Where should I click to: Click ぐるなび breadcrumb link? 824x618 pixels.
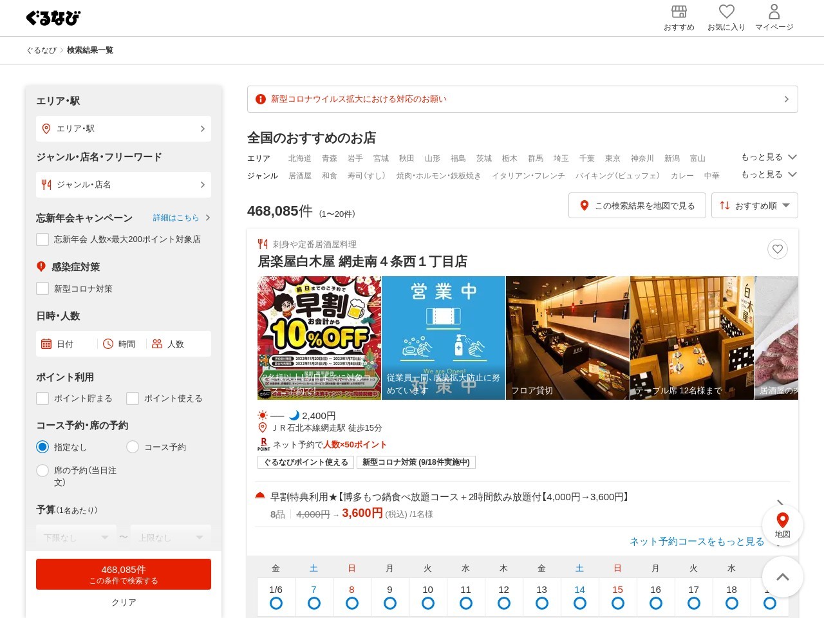pos(41,50)
